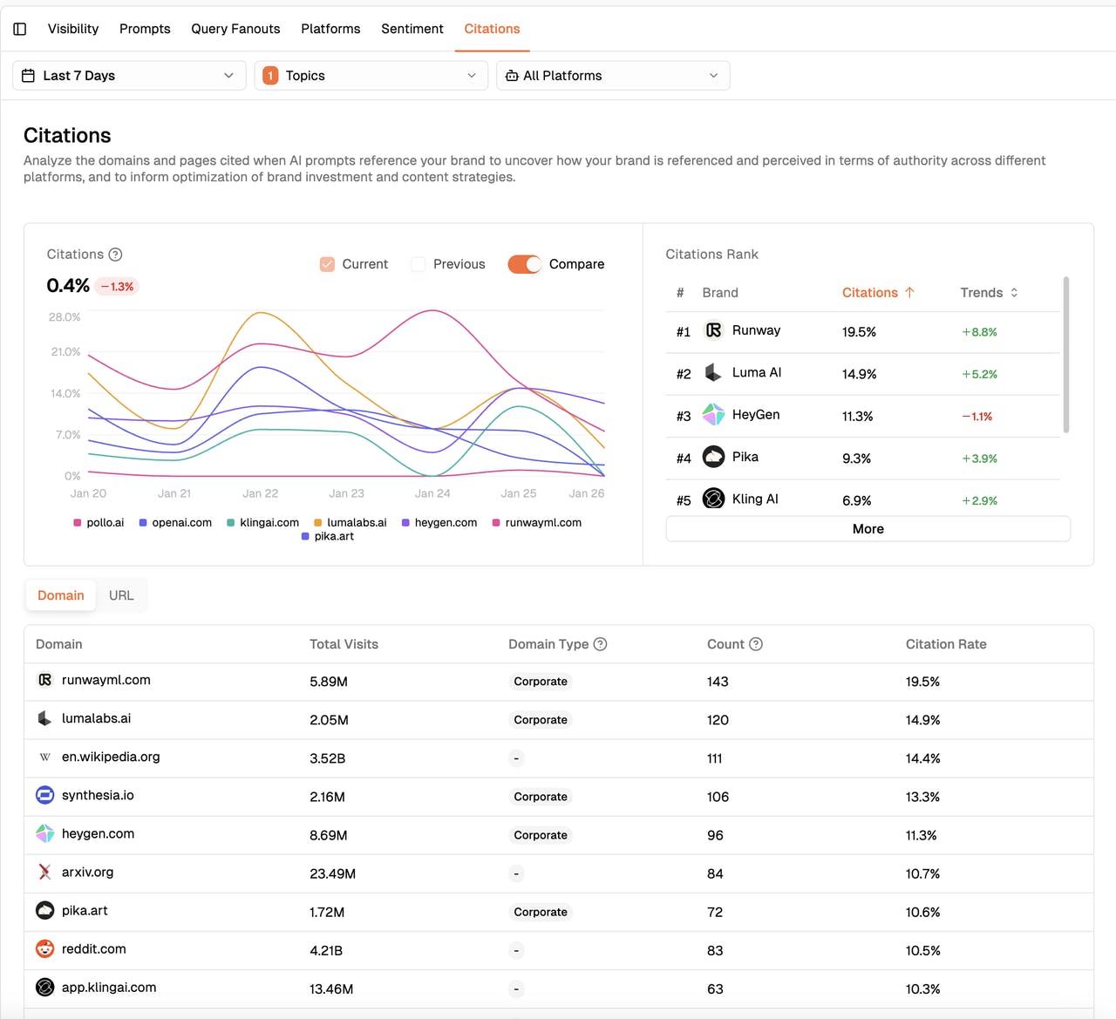Open the All Platforms dropdown
The width and height of the screenshot is (1116, 1019).
coord(613,76)
